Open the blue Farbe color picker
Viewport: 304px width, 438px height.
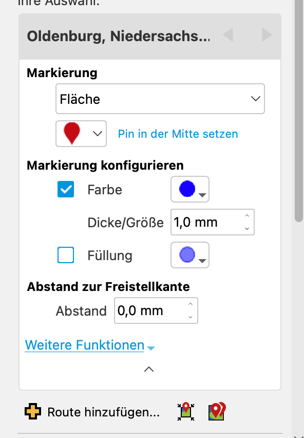tap(190, 189)
